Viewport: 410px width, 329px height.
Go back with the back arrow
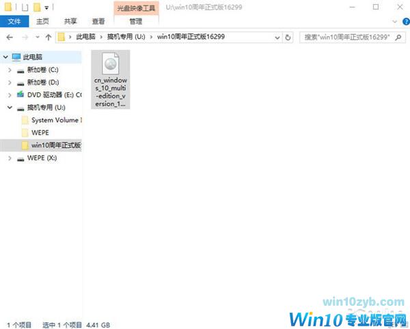(x=10, y=38)
